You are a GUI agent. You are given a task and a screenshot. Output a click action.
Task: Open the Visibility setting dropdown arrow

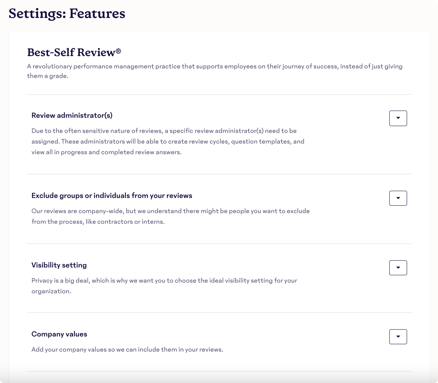pos(398,268)
